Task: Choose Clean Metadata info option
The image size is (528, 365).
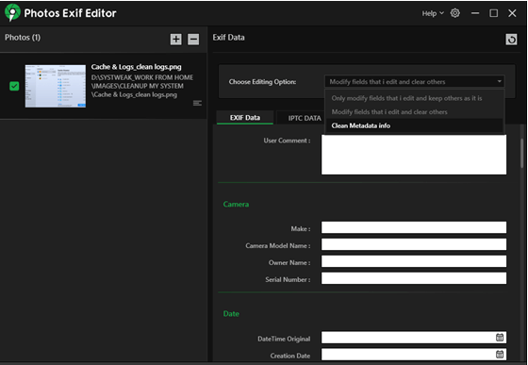Action: [x=415, y=125]
